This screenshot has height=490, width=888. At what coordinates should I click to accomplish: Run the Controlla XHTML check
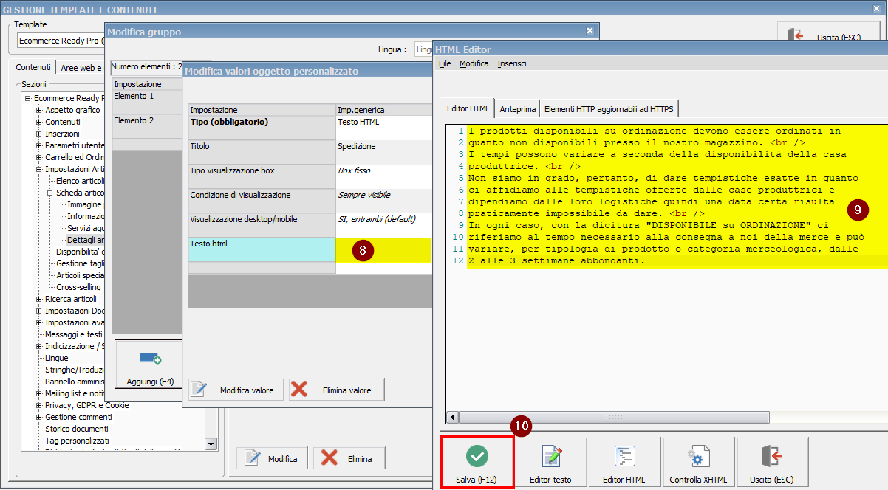tap(699, 462)
